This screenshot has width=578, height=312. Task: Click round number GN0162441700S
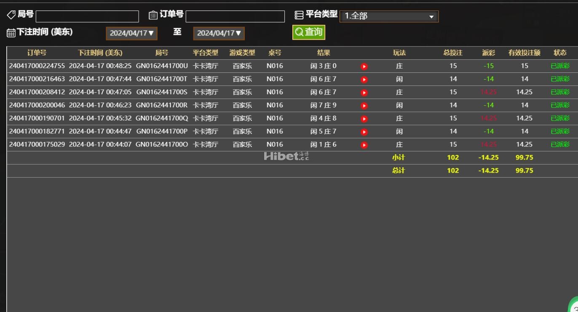point(162,92)
